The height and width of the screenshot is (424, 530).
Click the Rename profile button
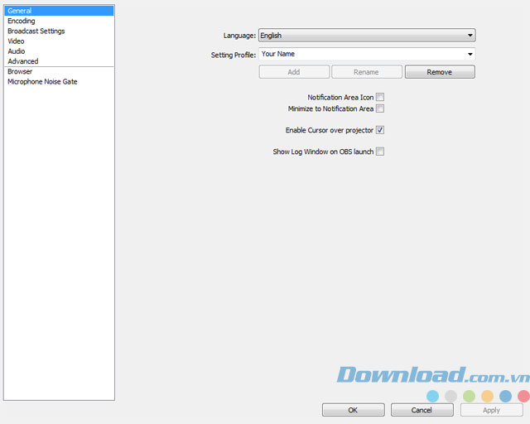tap(366, 72)
